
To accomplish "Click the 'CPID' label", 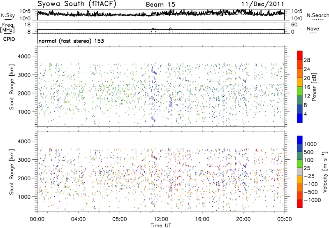I will point(9,39).
